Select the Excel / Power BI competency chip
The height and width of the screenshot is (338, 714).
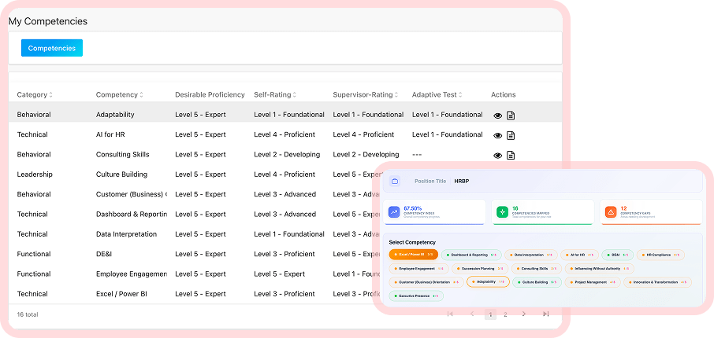point(414,255)
